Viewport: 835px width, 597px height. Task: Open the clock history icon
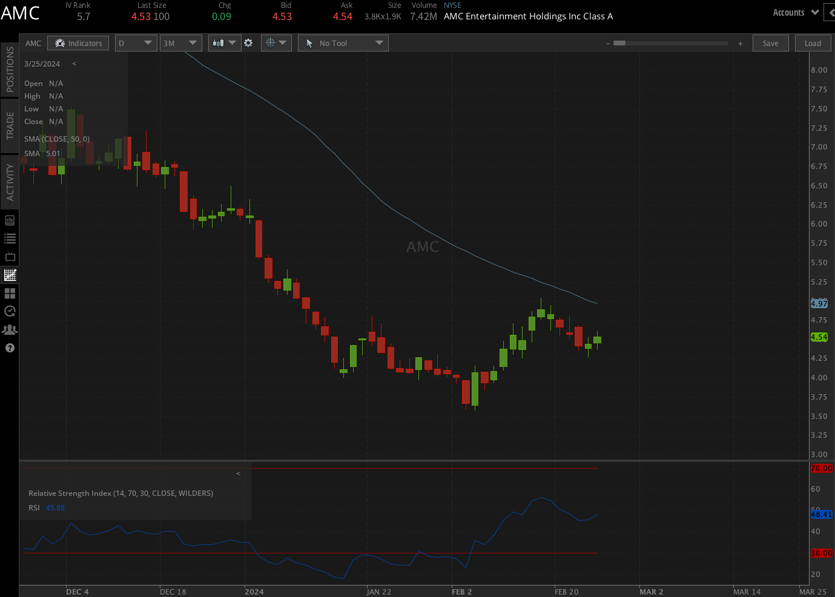pos(10,311)
